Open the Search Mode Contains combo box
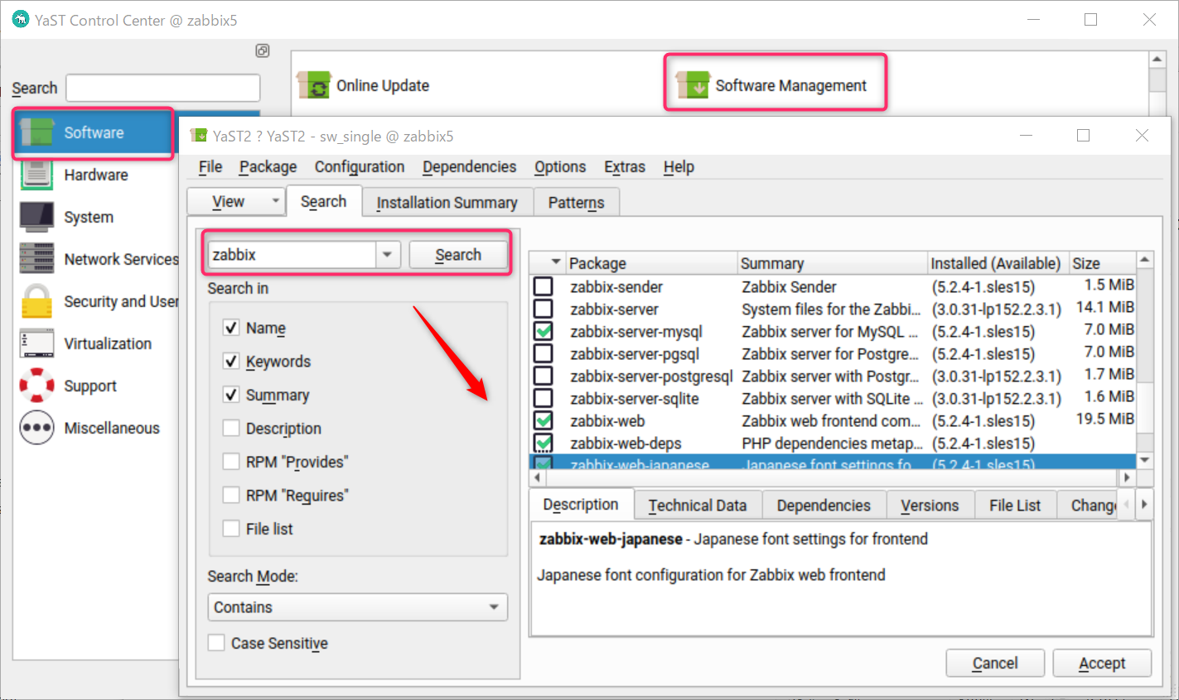The width and height of the screenshot is (1179, 700). (357, 607)
